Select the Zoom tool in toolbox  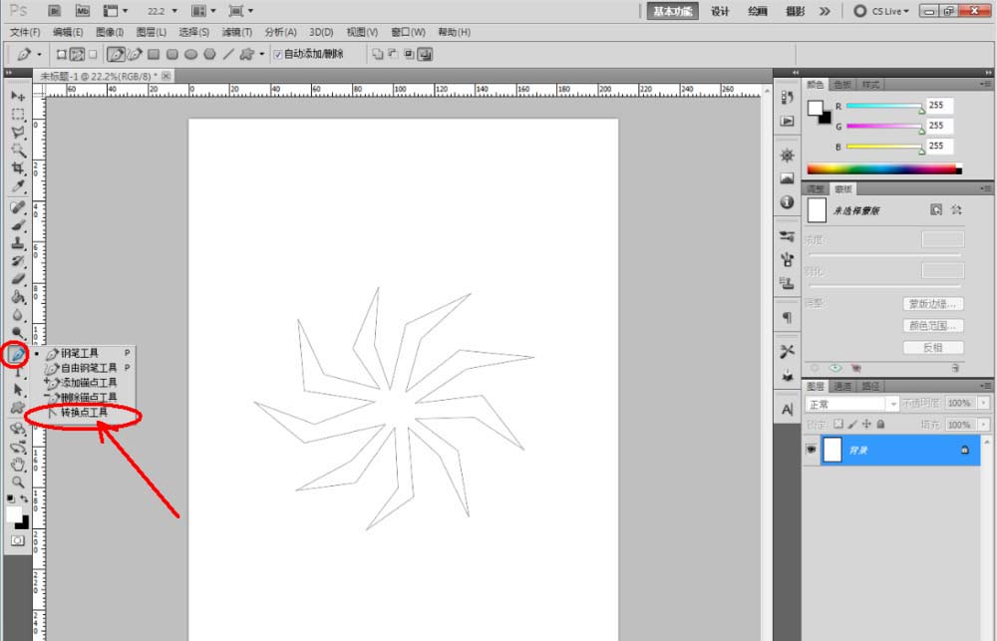[x=18, y=482]
